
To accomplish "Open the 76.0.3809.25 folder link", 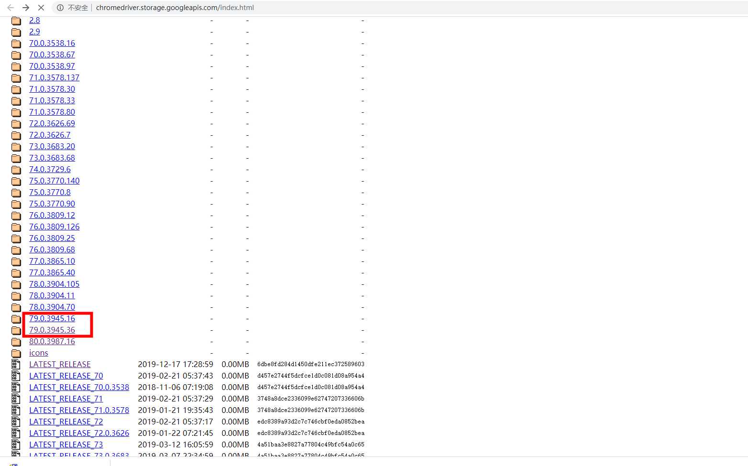I will pyautogui.click(x=52, y=238).
